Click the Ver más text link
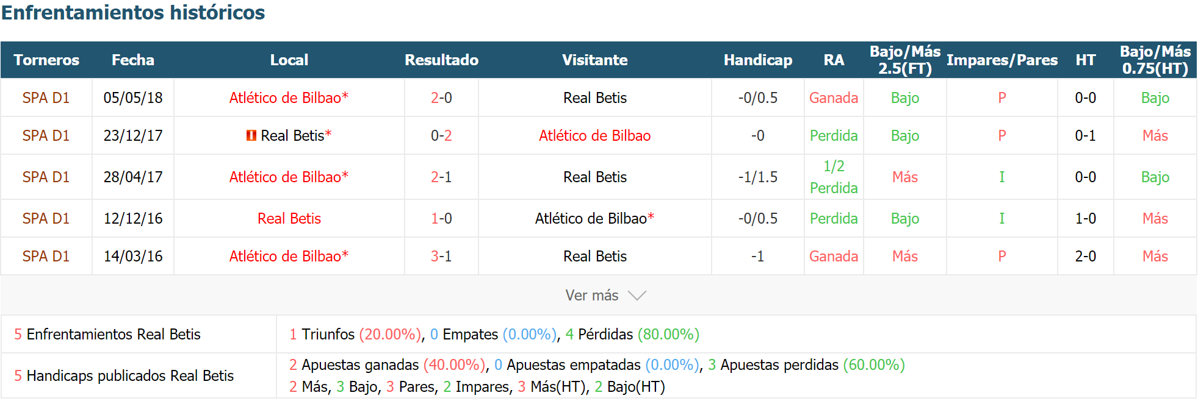Screen dimensions: 1198x401 click(591, 296)
